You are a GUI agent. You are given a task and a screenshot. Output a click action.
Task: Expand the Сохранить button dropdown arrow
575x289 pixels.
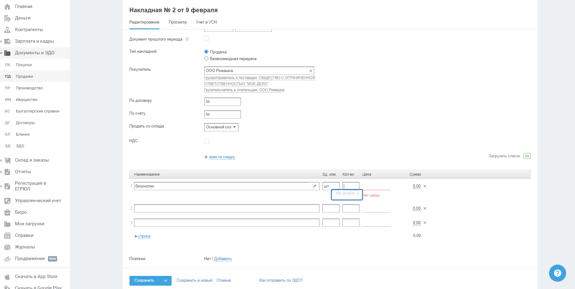click(166, 281)
